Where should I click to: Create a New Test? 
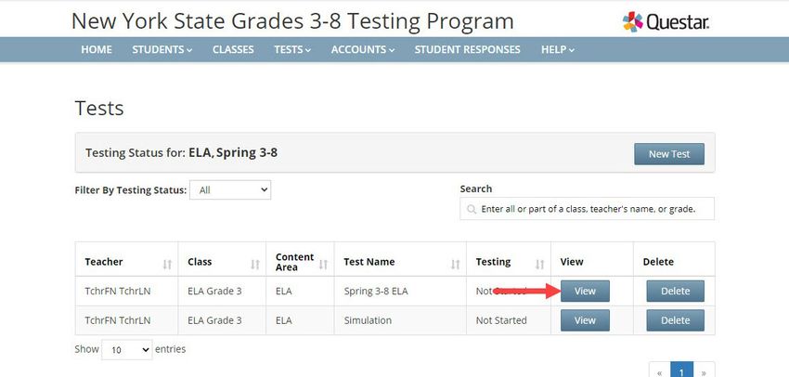coord(669,154)
